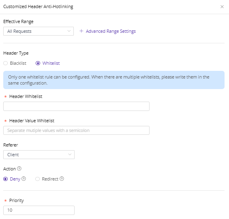Close the Customized Header Anti-Hotlinking dialog

(x=222, y=7)
